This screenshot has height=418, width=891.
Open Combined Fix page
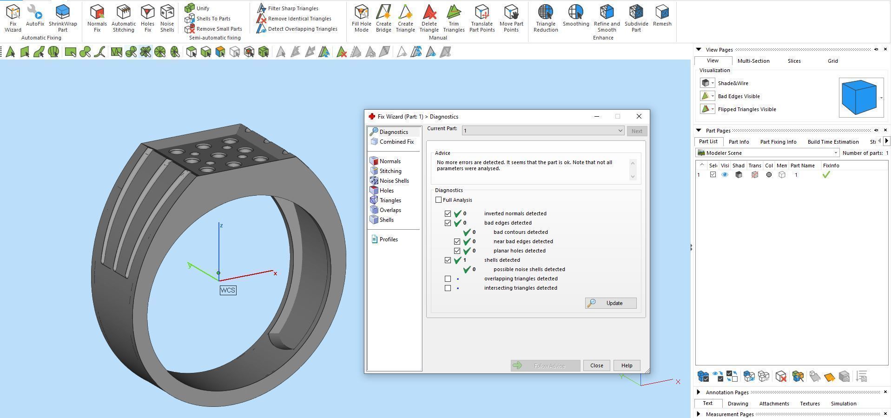(x=392, y=142)
